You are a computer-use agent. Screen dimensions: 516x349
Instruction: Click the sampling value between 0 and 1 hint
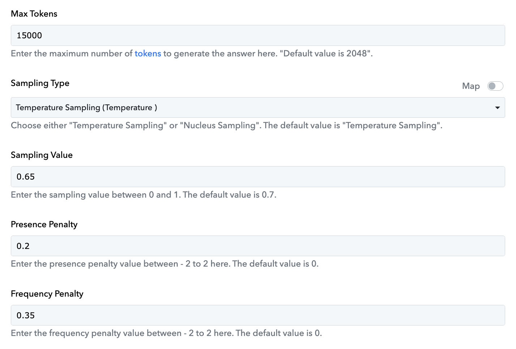tap(143, 195)
